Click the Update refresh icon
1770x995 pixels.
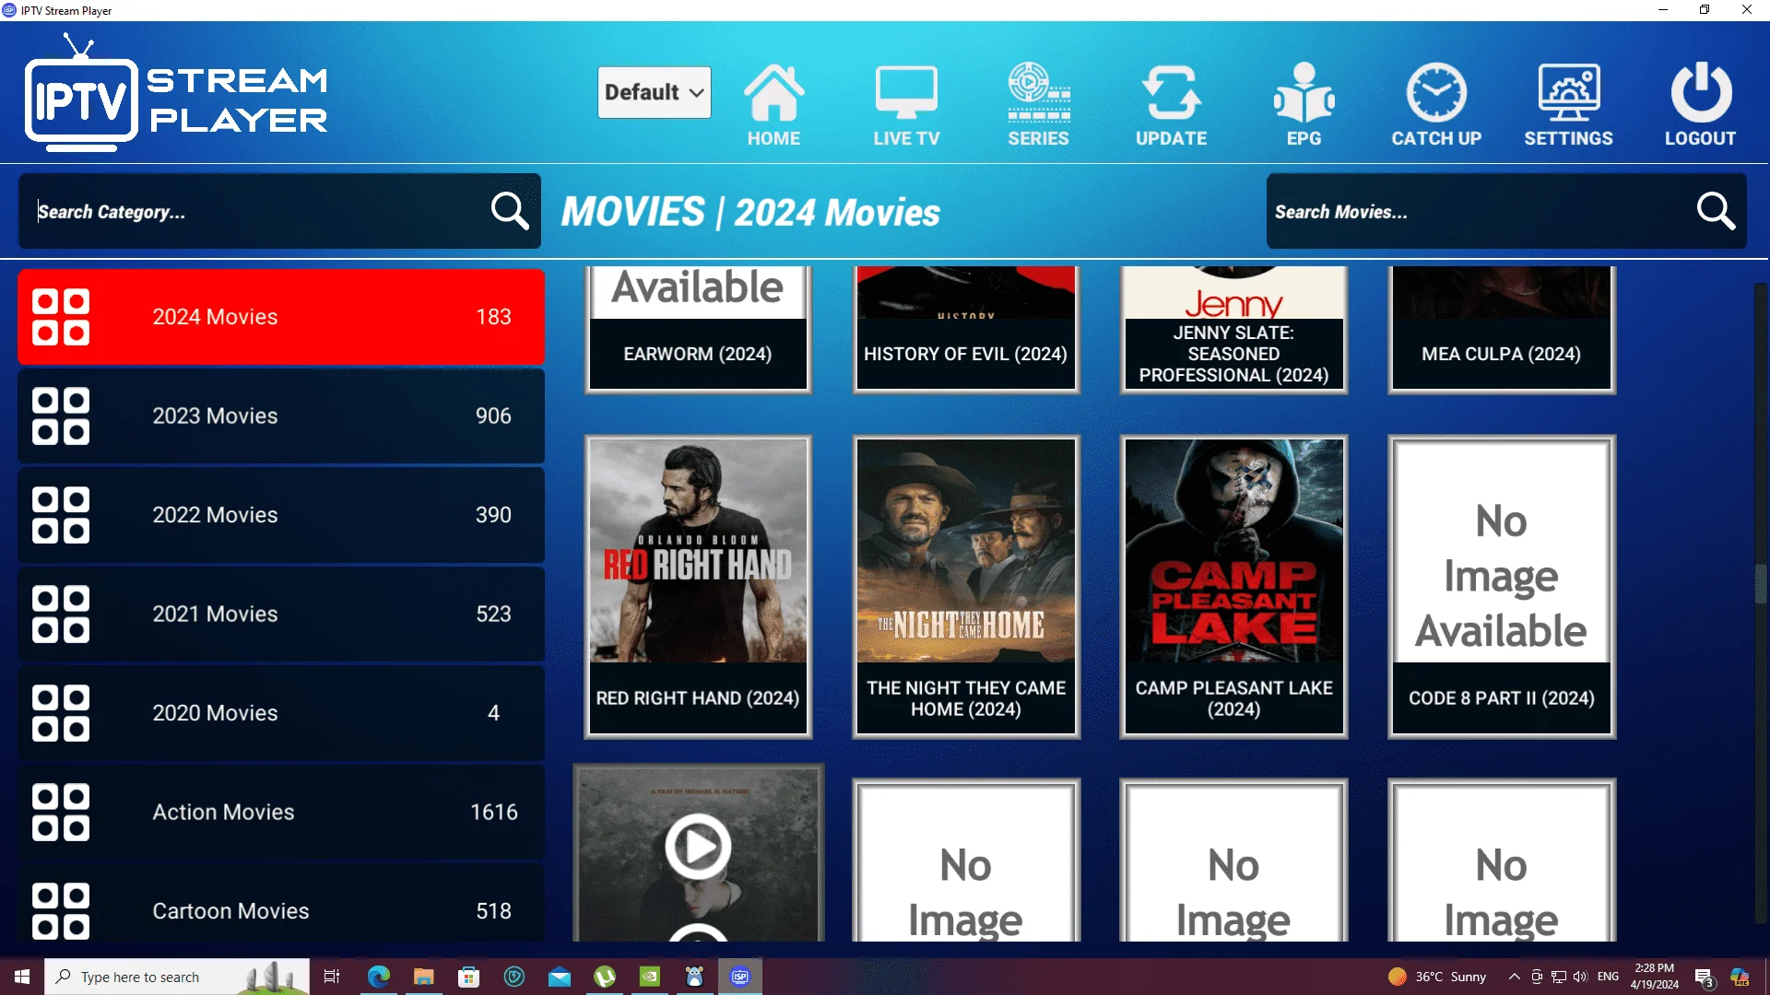[1171, 92]
